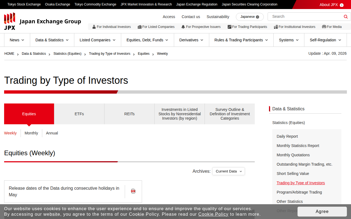351x219 pixels.
Task: Open Program/Arbitrage Trading in sidebar
Action: pyautogui.click(x=299, y=192)
